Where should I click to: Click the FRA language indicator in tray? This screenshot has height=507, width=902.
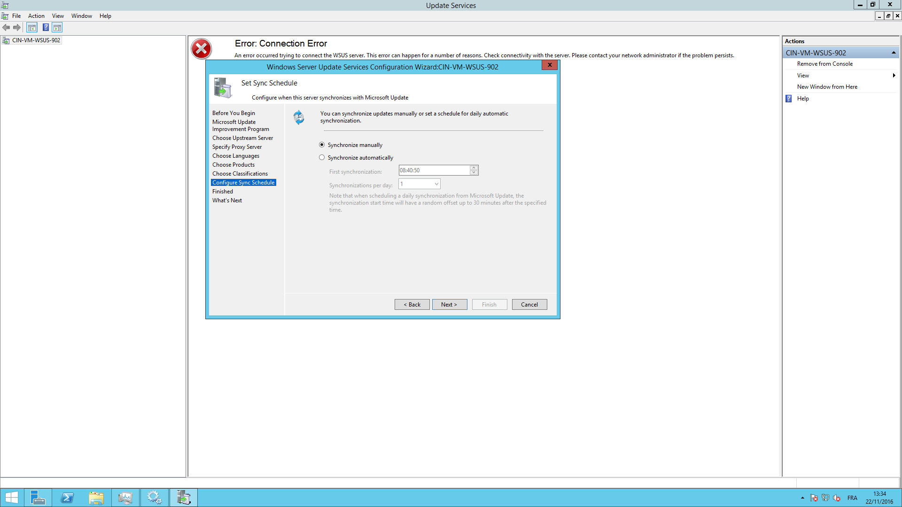[852, 498]
